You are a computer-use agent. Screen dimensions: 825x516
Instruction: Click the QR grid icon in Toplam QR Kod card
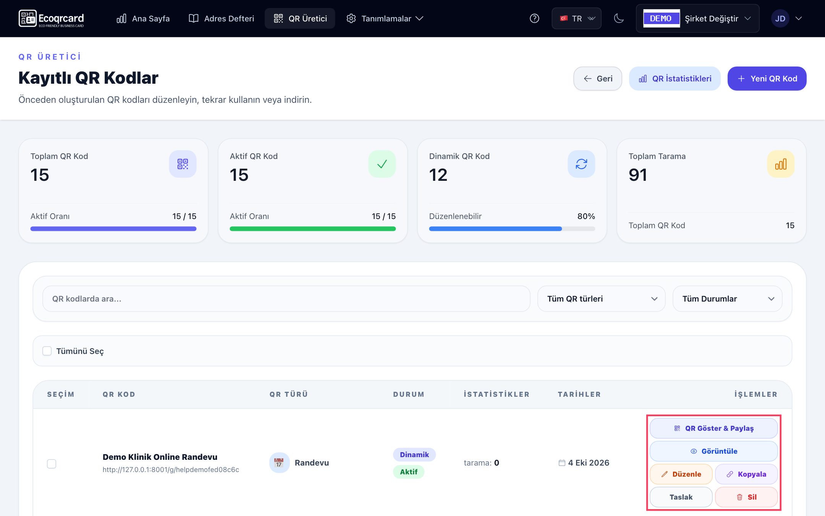183,164
